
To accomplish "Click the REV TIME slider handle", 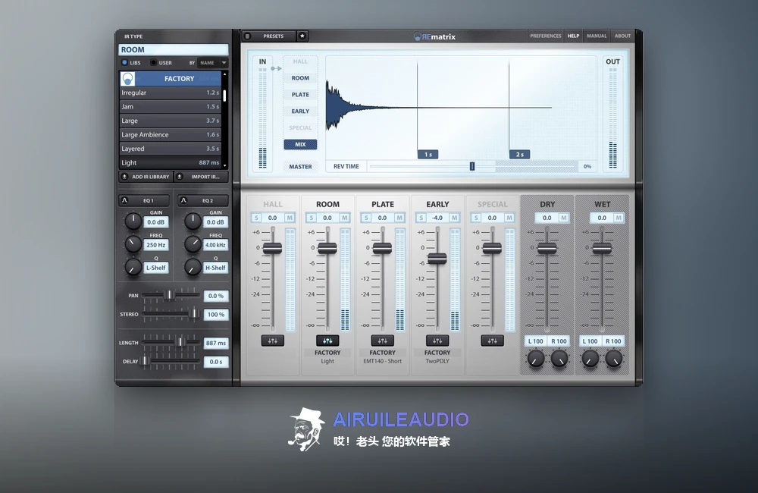I will (472, 166).
